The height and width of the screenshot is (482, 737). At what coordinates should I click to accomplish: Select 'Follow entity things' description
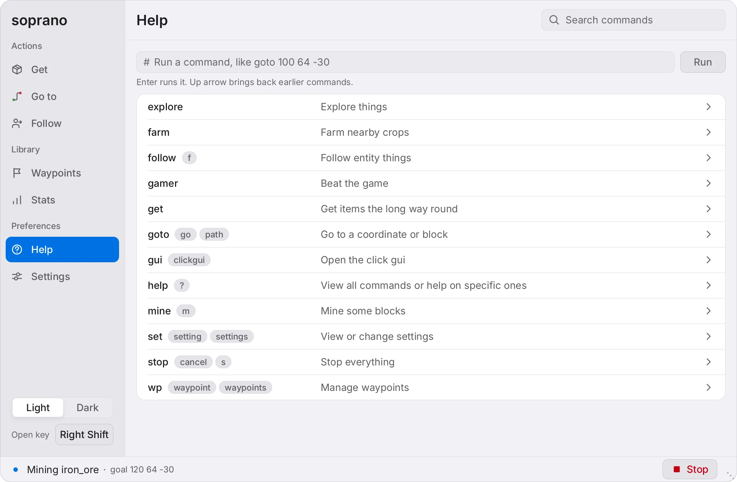366,158
